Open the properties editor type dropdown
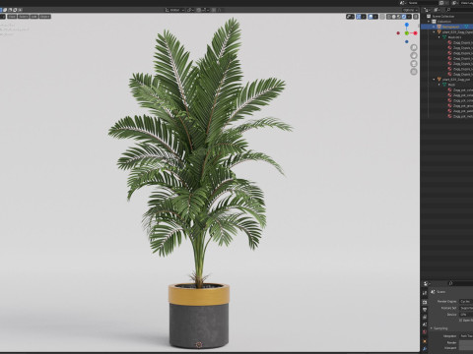The width and height of the screenshot is (473, 354). coord(427,283)
